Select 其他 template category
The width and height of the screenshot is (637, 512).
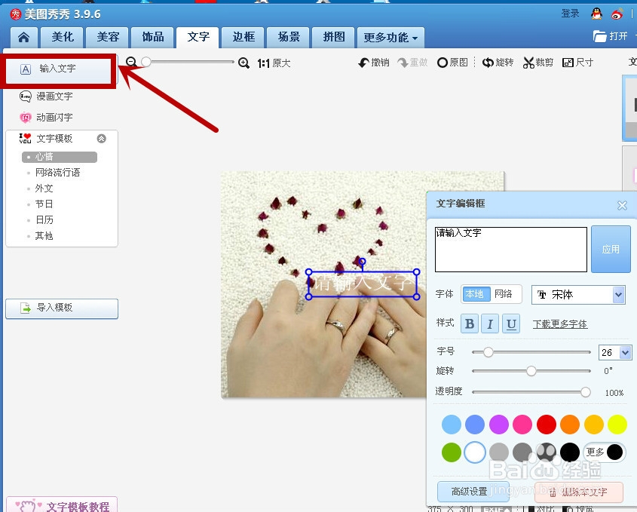click(x=44, y=236)
